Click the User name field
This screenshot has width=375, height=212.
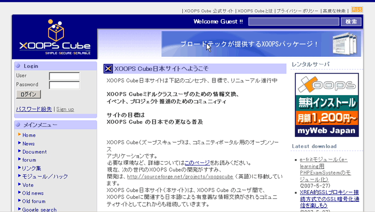click(x=64, y=76)
